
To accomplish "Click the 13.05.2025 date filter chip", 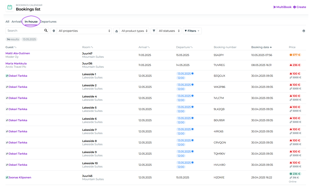I will 29,39.
